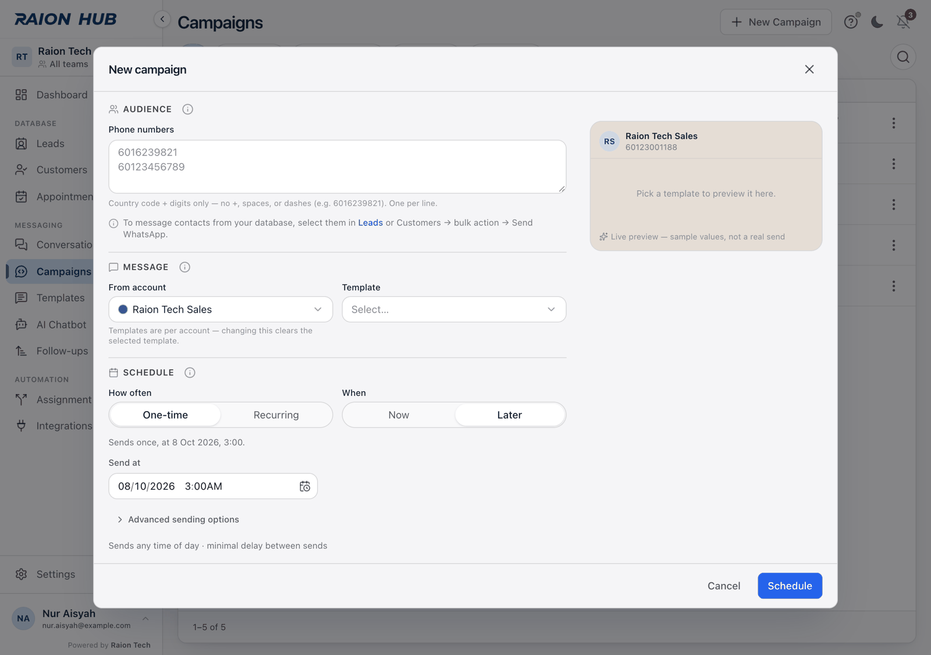Viewport: 931px width, 655px height.
Task: Click the AI Chatbot robot icon
Action: pos(22,325)
